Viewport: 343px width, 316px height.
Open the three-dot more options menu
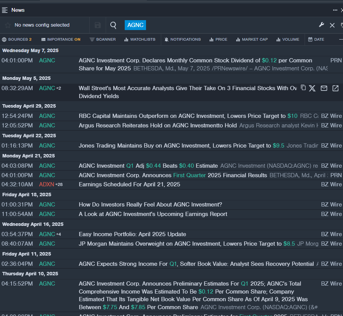click(335, 10)
